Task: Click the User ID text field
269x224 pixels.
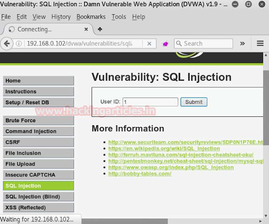Action: tap(150, 102)
